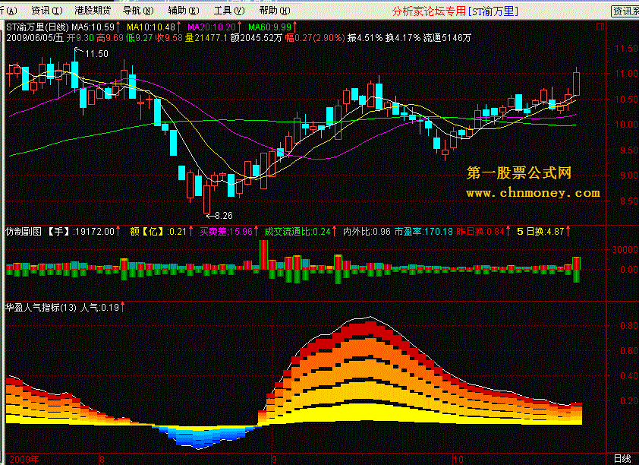This screenshot has width=639, height=465.
Task: Open the 导航(N) menu
Action: click(x=138, y=11)
